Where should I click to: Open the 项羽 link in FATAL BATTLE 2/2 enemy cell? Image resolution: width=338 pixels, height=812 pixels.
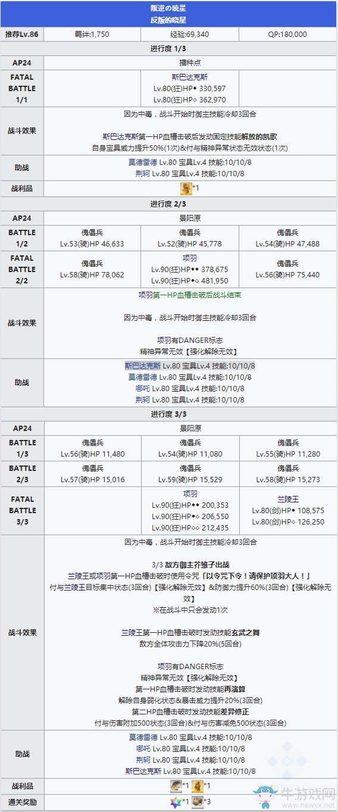coord(190,258)
